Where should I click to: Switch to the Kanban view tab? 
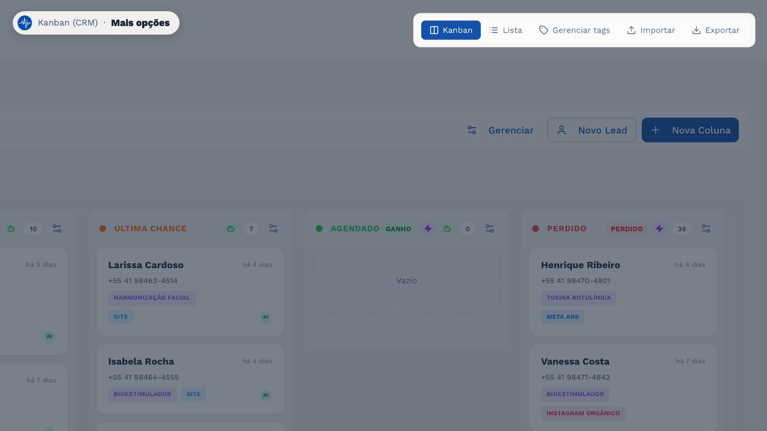click(451, 30)
